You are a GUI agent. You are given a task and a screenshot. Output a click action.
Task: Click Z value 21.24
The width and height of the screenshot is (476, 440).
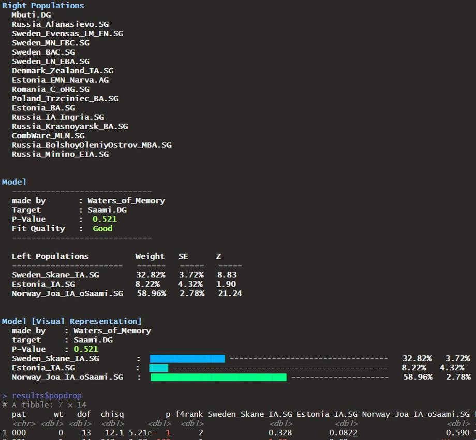point(230,293)
